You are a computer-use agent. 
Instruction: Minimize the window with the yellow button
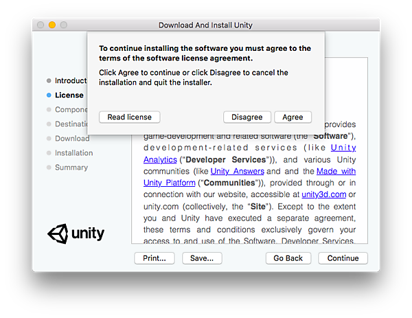51,25
